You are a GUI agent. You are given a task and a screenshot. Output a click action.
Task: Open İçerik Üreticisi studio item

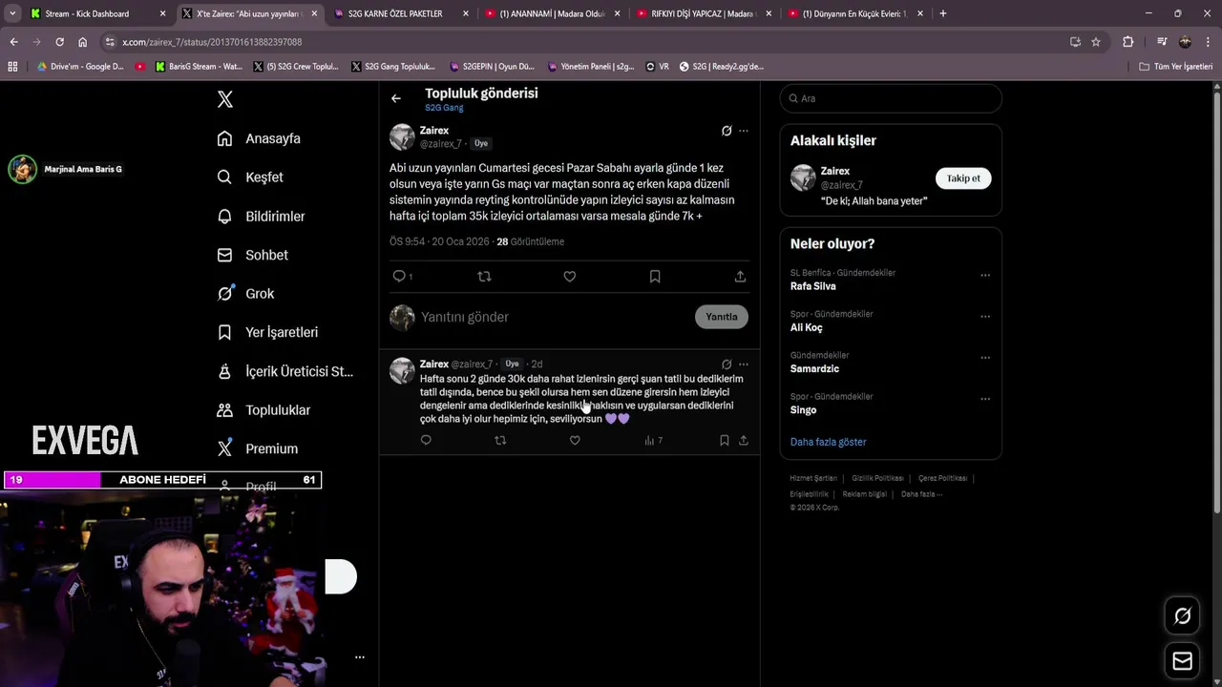[x=284, y=371]
